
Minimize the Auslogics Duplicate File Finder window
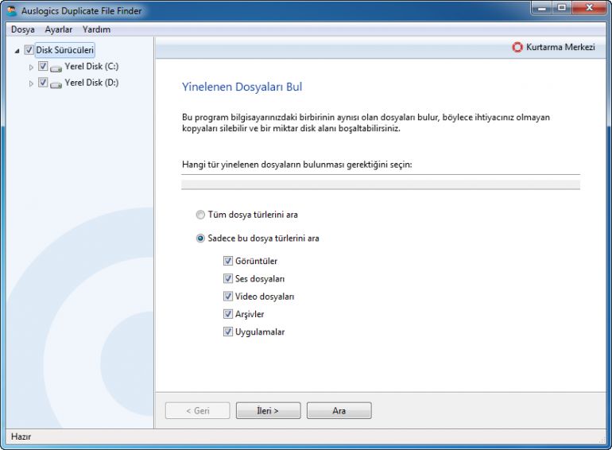pyautogui.click(x=542, y=7)
